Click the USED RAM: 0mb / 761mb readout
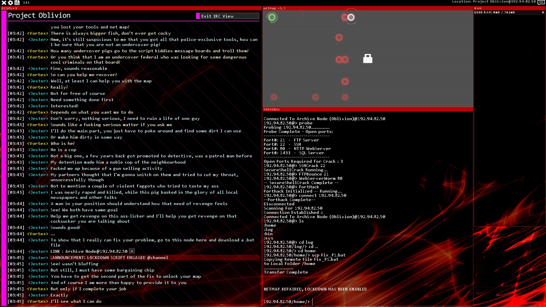546x307 pixels. (494, 12)
